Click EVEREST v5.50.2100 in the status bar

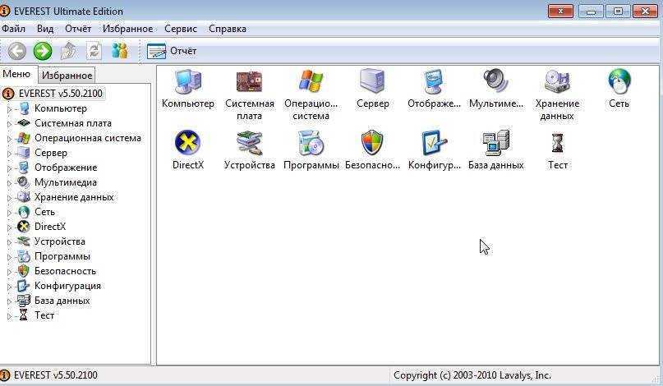tap(55, 375)
